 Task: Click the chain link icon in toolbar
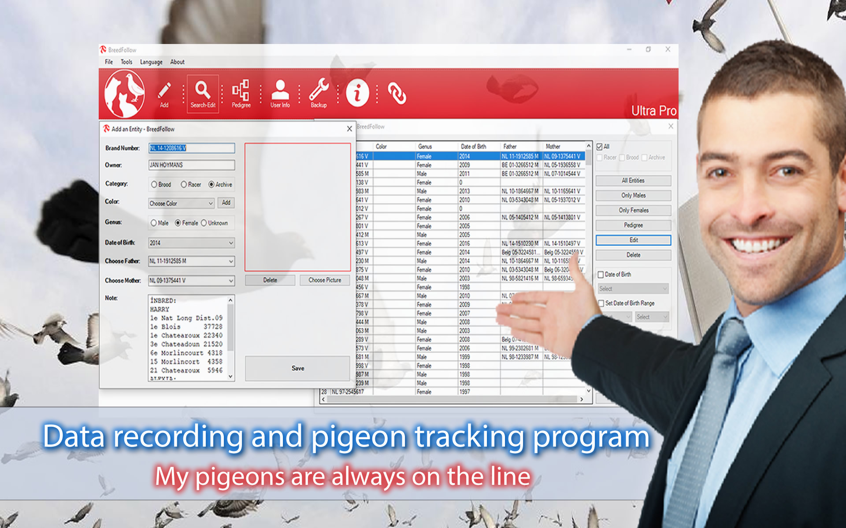click(397, 93)
